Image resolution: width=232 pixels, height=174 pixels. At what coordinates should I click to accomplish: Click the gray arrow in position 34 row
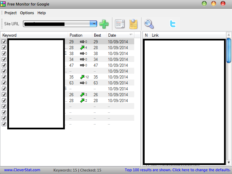[x=82, y=59]
